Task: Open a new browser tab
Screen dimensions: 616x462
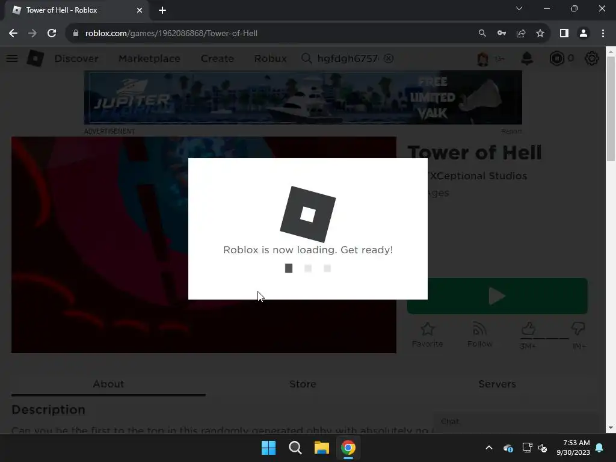Action: (x=162, y=10)
